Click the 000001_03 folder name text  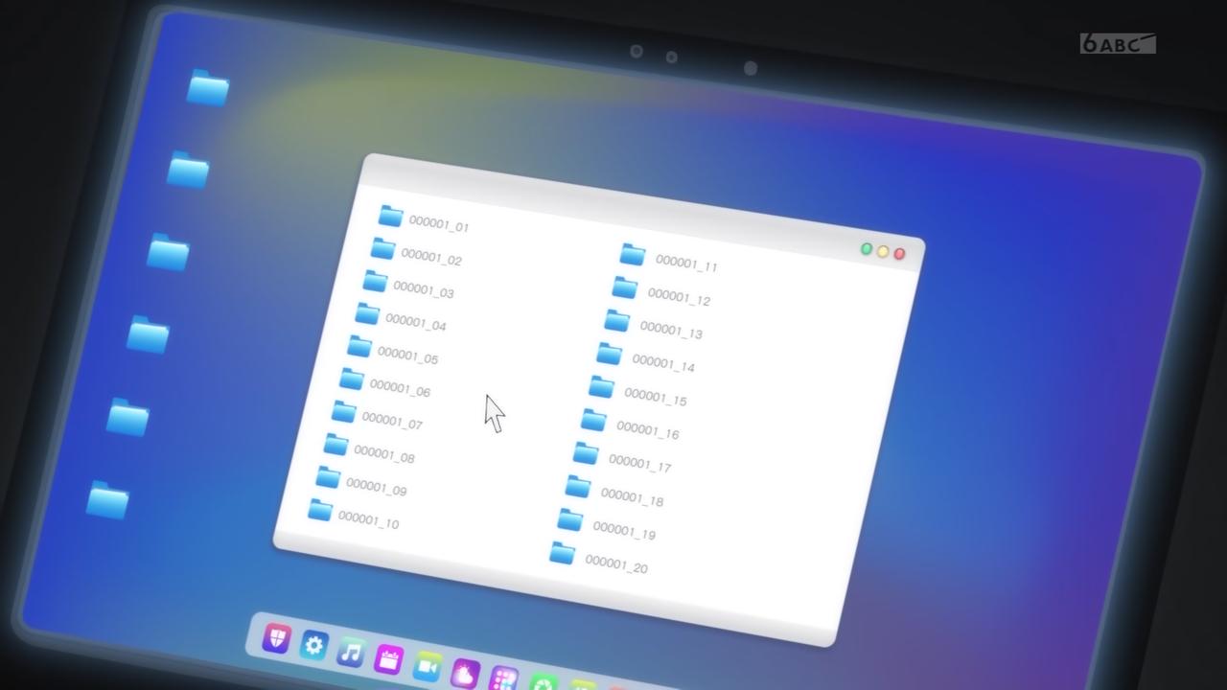click(x=423, y=289)
